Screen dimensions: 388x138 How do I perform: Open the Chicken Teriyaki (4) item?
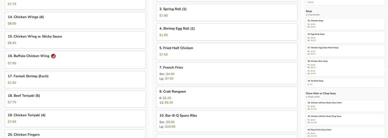click(75, 118)
